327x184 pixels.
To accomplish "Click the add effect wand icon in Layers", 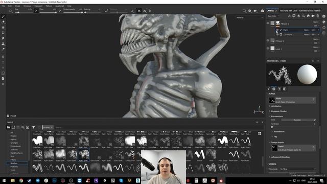I will pyautogui.click(x=289, y=16).
